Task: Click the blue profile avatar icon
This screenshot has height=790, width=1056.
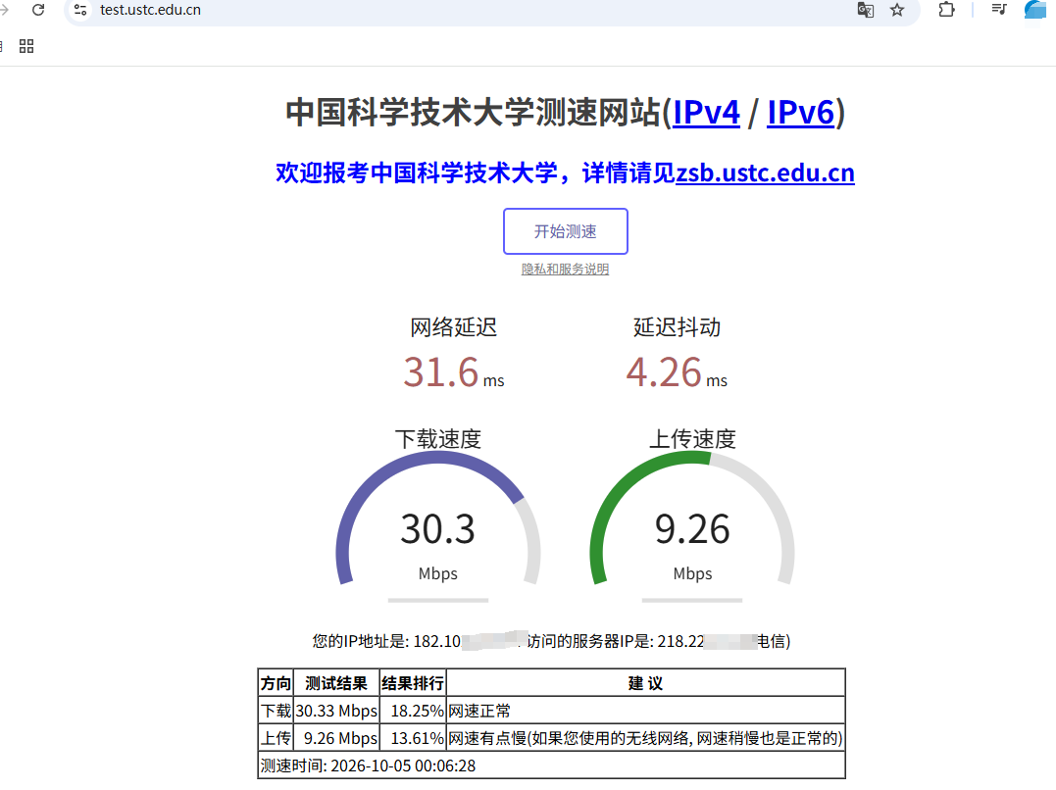Action: tap(1035, 10)
